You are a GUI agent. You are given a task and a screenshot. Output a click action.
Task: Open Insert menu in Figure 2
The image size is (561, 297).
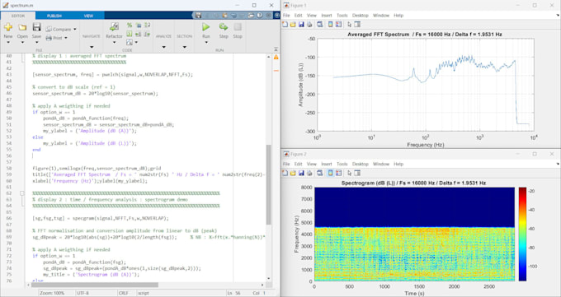pos(327,164)
